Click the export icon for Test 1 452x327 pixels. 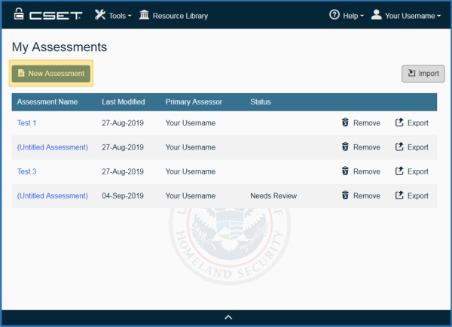pos(400,123)
